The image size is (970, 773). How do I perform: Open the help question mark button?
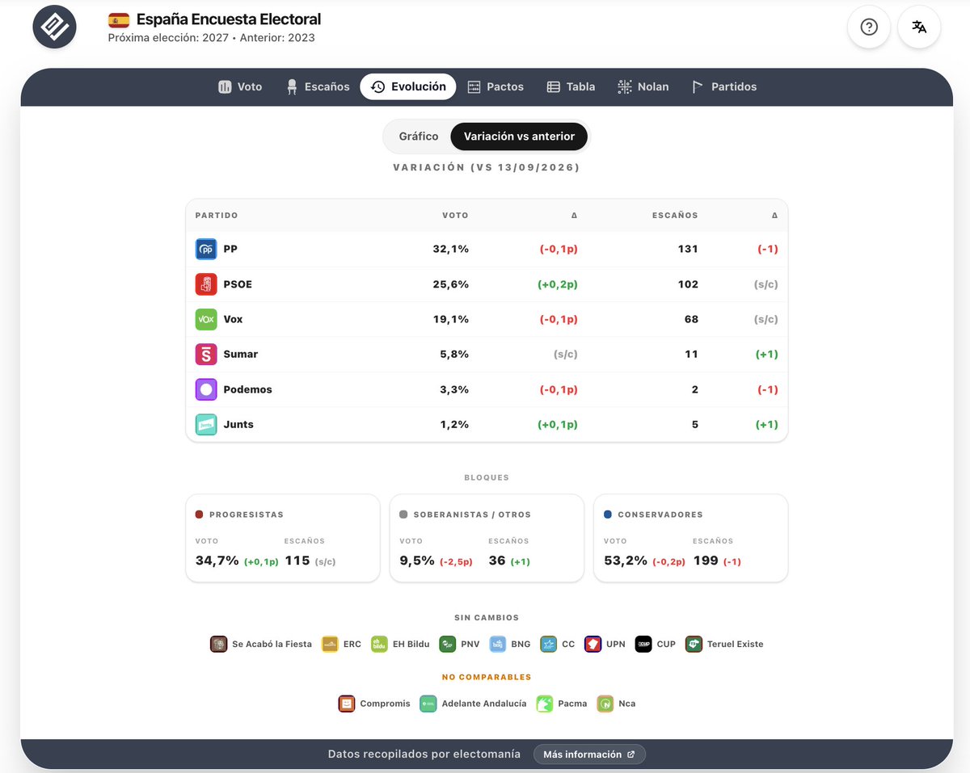869,27
